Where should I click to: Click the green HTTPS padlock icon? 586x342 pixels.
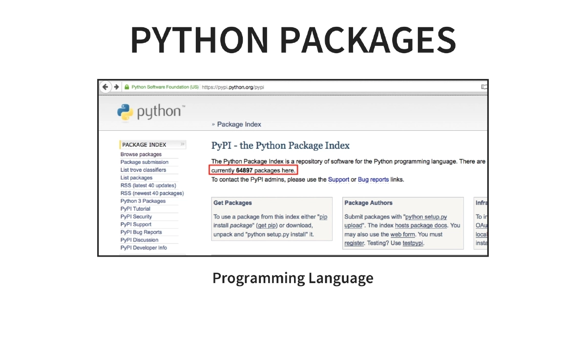pyautogui.click(x=127, y=86)
